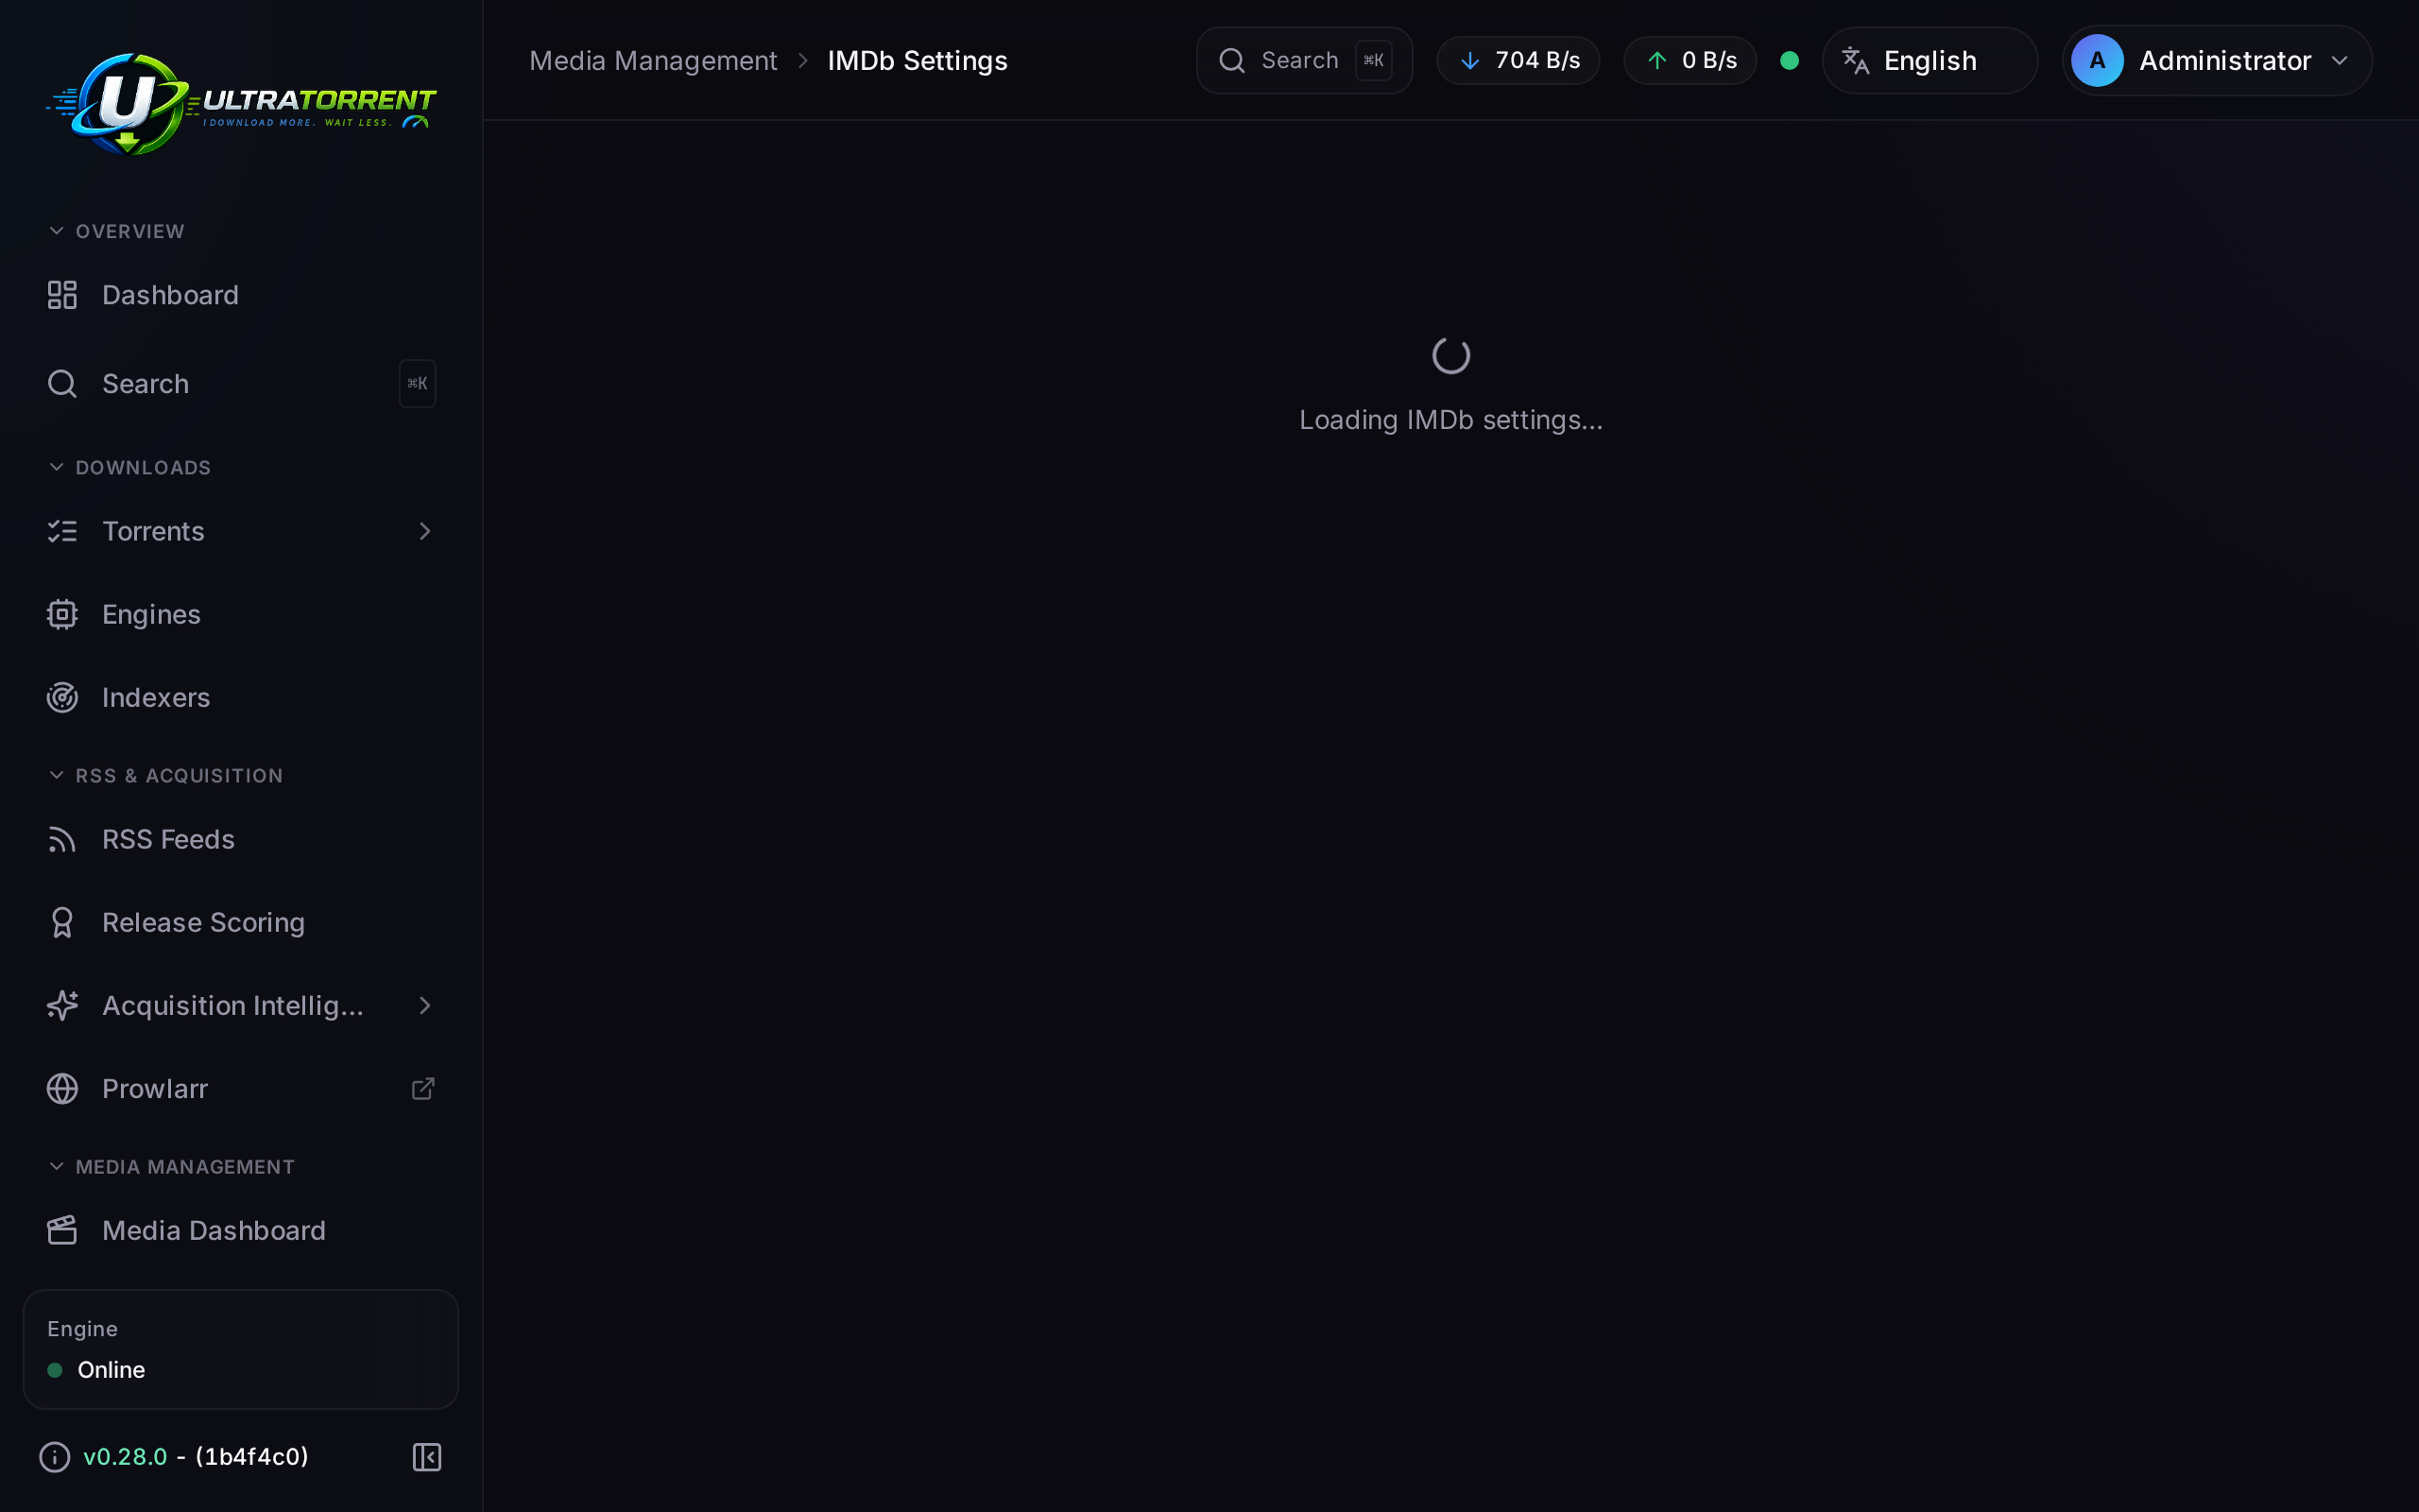Go to Dashboard
Viewport: 2419px width, 1512px height.
241,295
